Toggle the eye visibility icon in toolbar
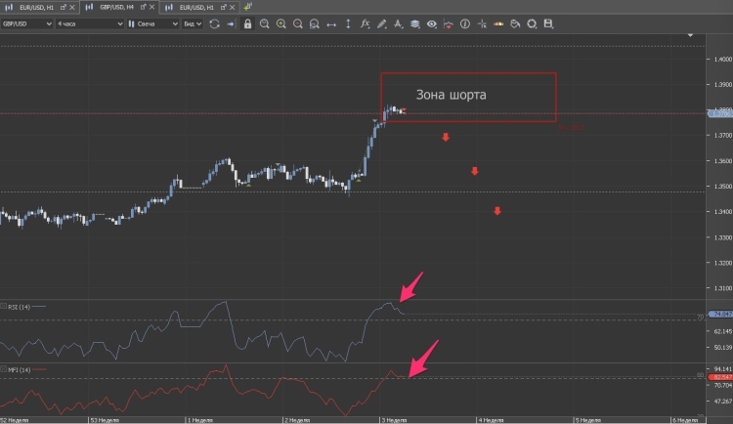This screenshot has height=424, width=733. [431, 23]
